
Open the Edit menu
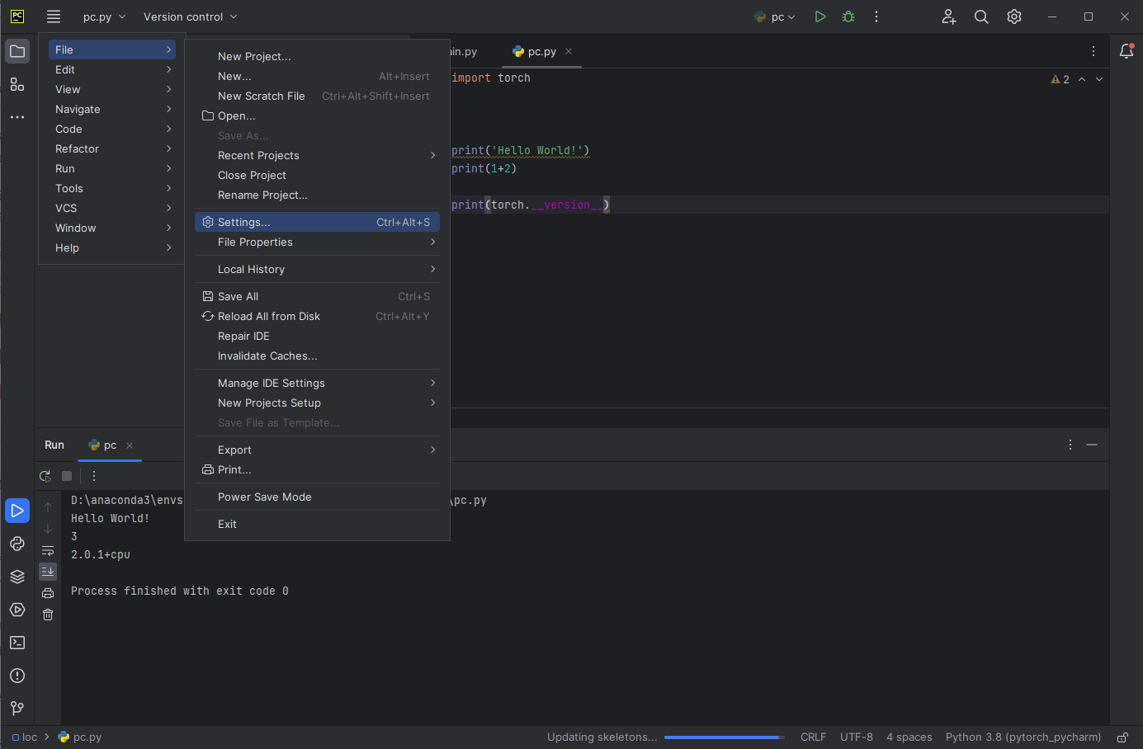click(112, 69)
